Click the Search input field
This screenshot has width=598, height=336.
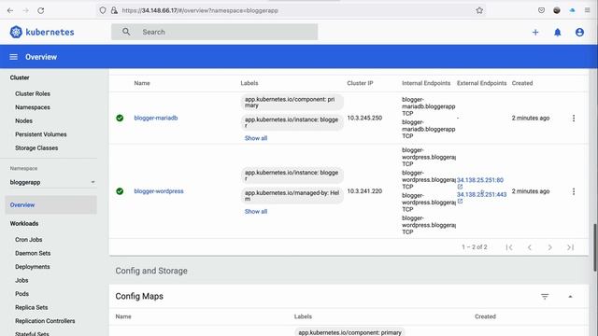click(x=214, y=32)
